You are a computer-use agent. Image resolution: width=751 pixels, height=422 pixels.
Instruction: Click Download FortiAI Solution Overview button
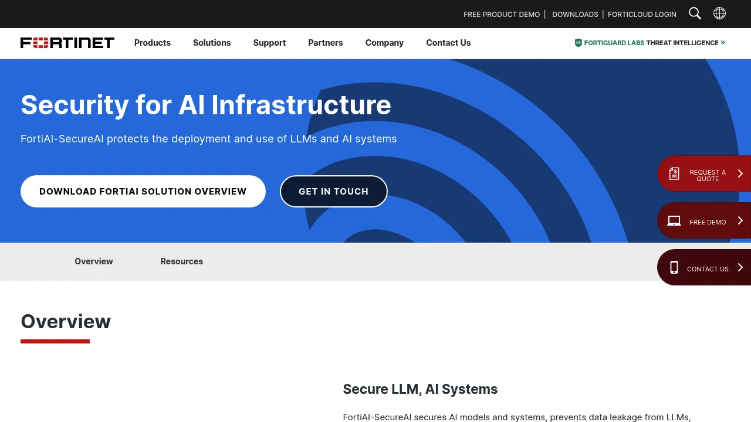[x=143, y=191]
